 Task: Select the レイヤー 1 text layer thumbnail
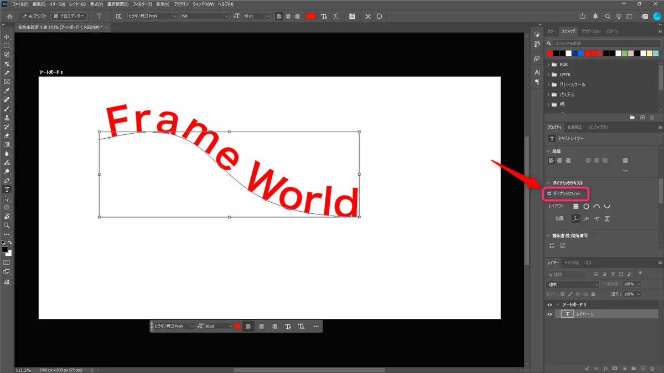point(567,314)
